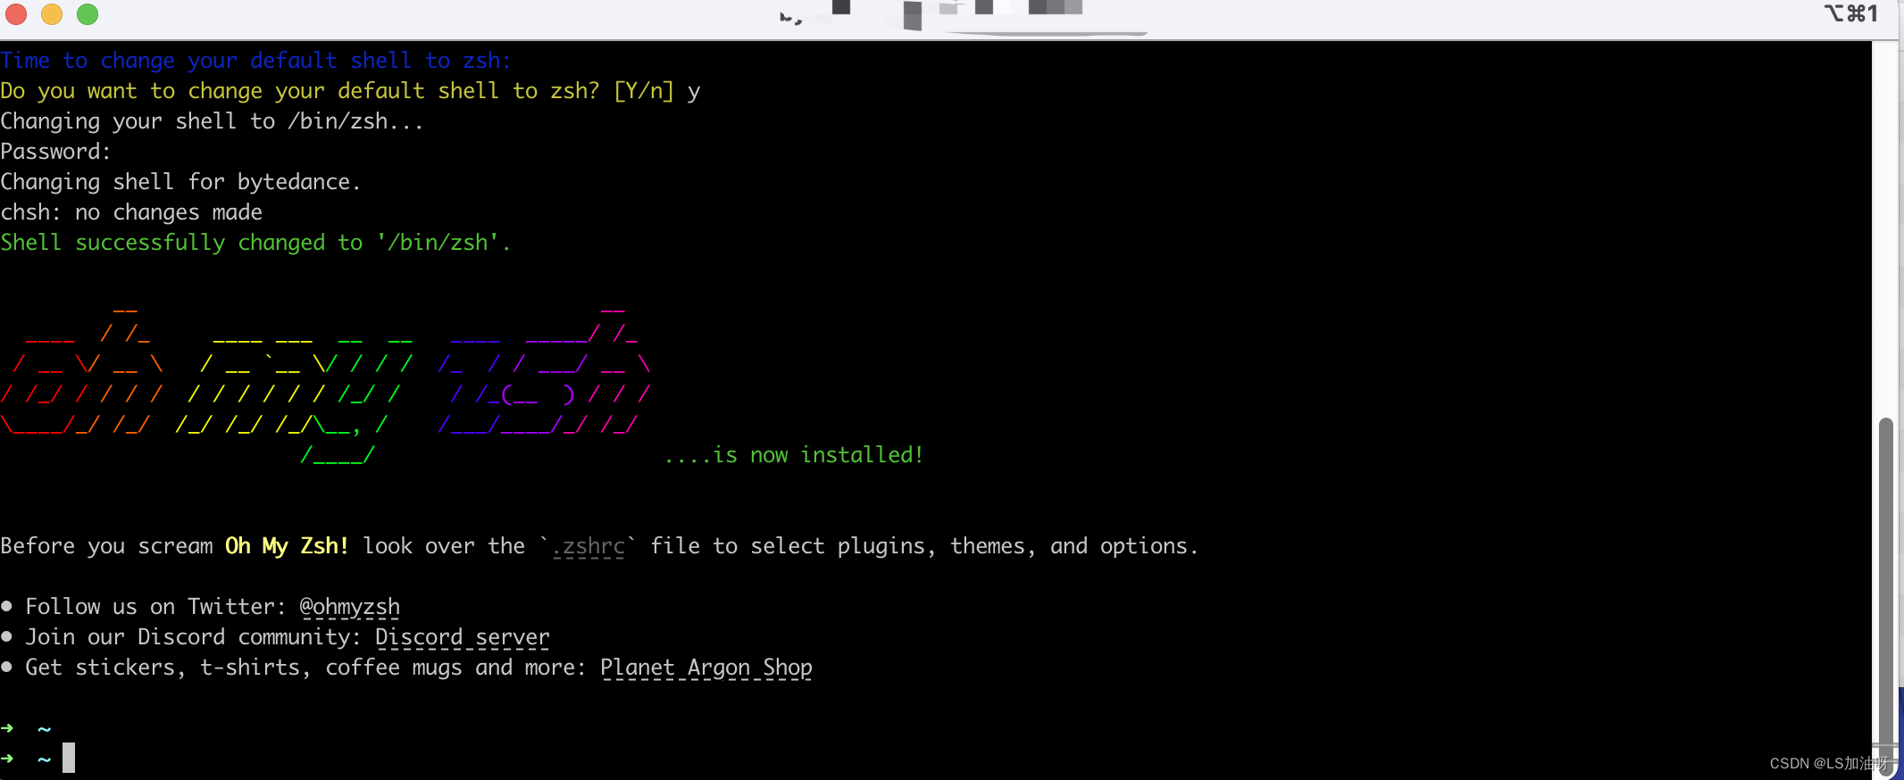Click the terminal cursor at the prompt
Image resolution: width=1904 pixels, height=780 pixels.
69,758
